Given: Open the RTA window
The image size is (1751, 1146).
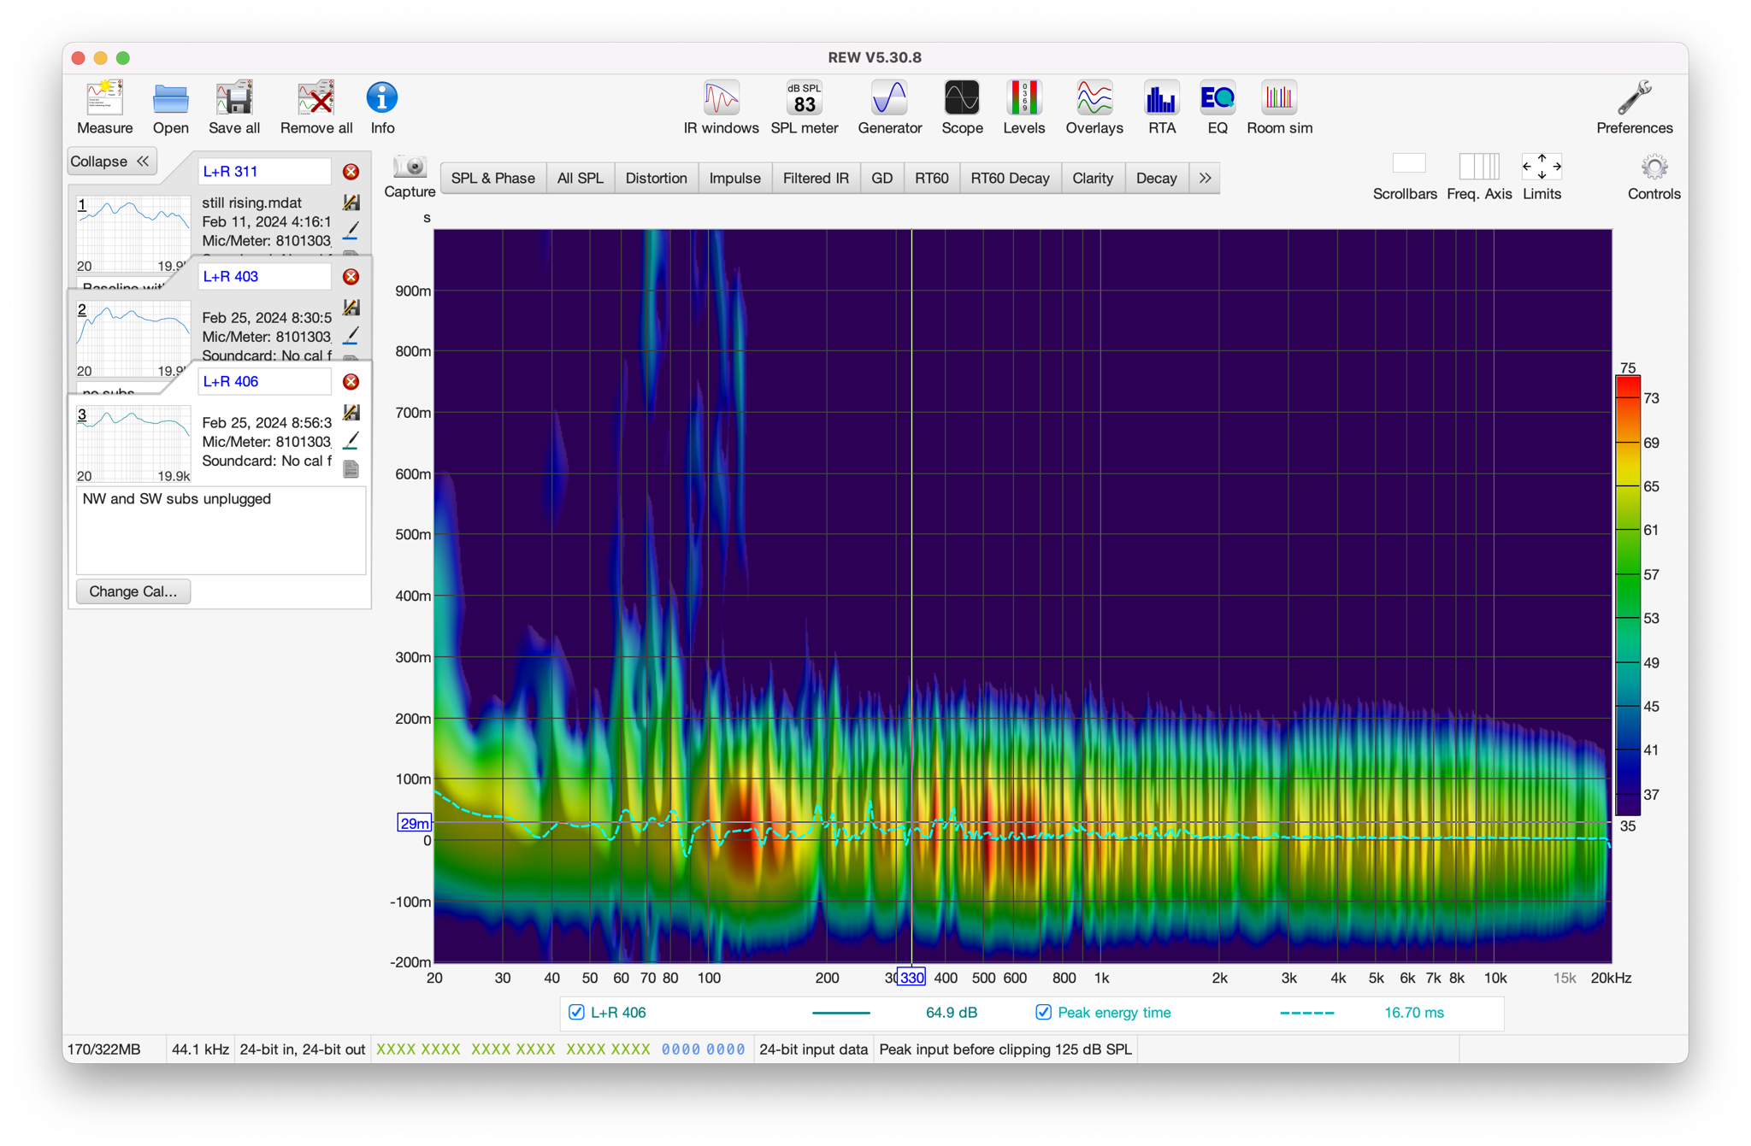Looking at the screenshot, I should click(x=1161, y=108).
